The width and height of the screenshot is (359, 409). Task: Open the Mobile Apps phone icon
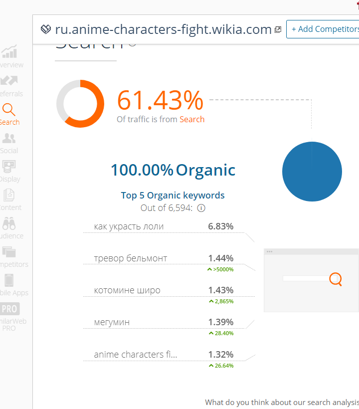pyautogui.click(x=9, y=280)
